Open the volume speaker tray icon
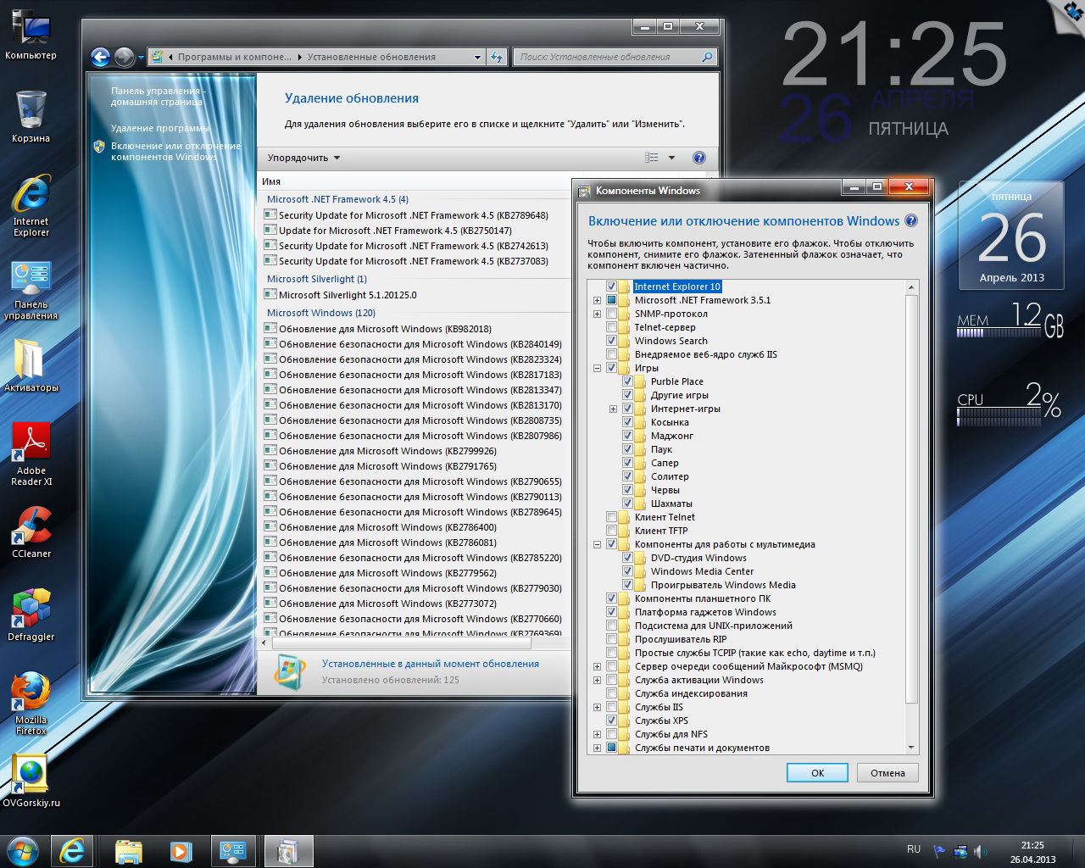This screenshot has width=1085, height=868. (980, 851)
